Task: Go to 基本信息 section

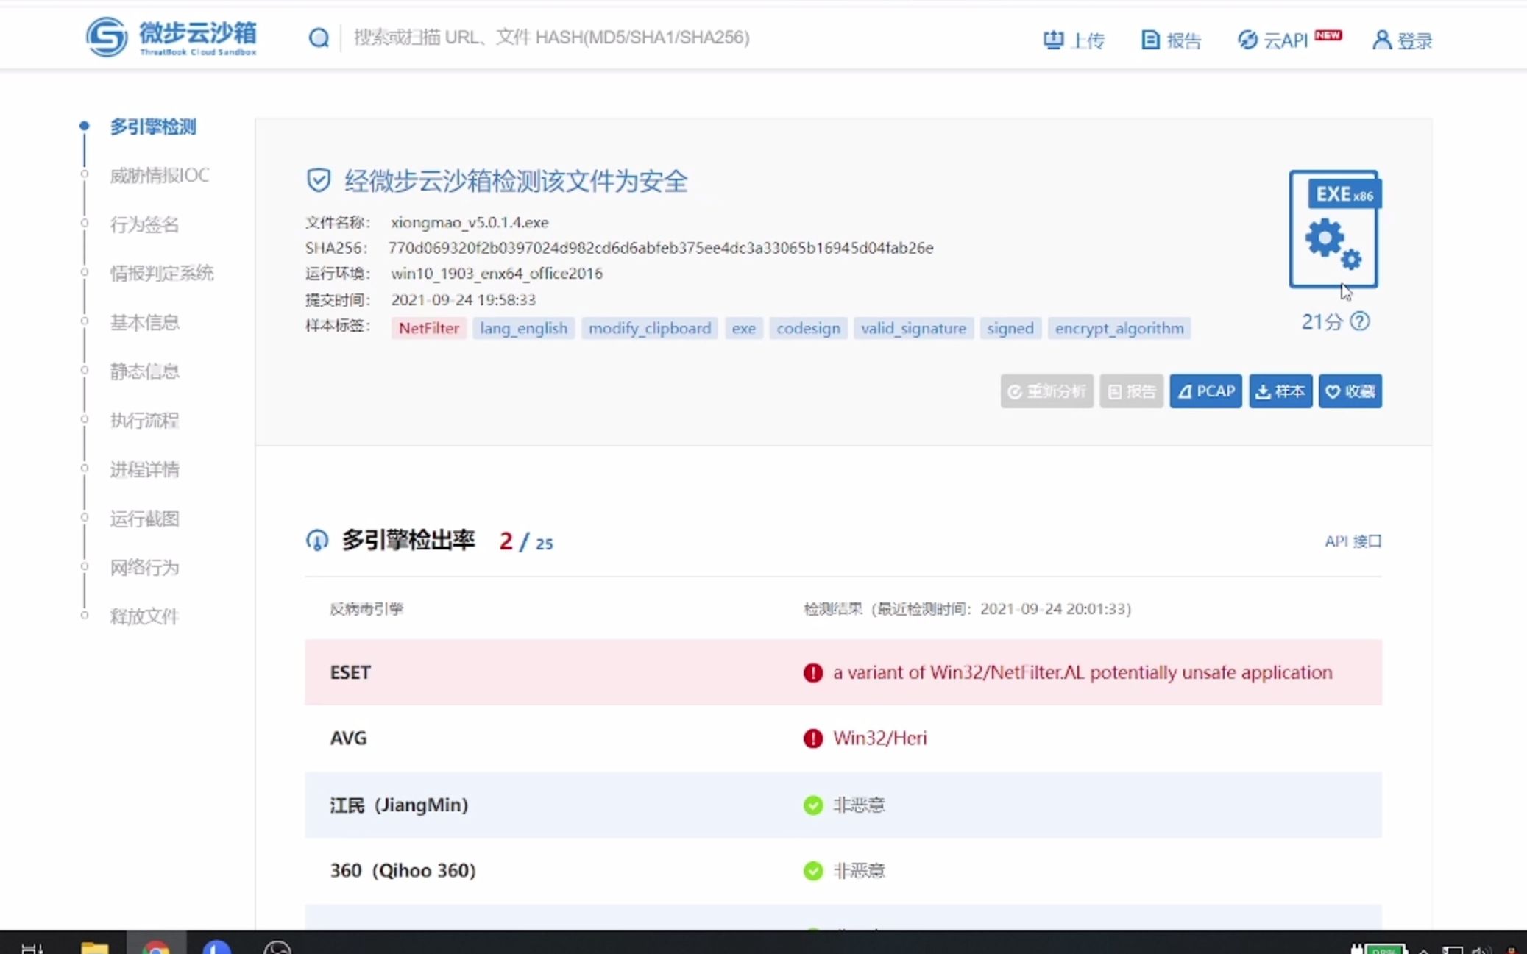Action: [x=144, y=322]
